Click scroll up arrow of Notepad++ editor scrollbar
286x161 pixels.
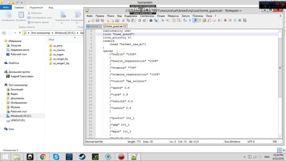click(x=280, y=31)
